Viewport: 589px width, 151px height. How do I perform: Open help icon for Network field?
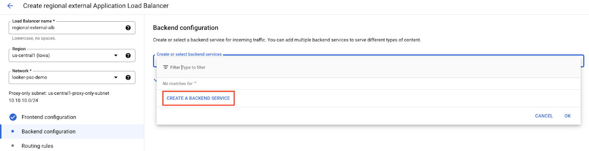[x=128, y=78]
